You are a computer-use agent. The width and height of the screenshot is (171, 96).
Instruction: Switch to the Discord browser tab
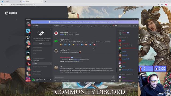click(33, 2)
